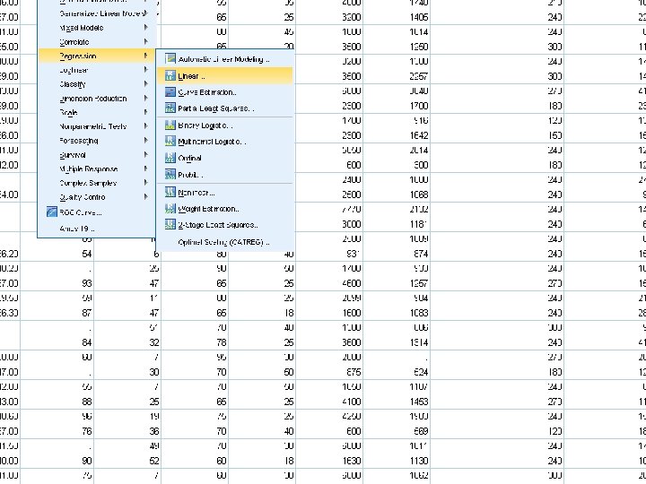This screenshot has width=646, height=484.
Task: Select the cell containing 1630
Action: 329,461
